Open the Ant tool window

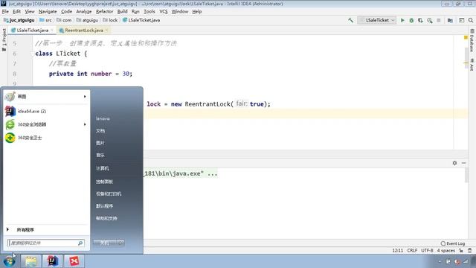point(472,65)
